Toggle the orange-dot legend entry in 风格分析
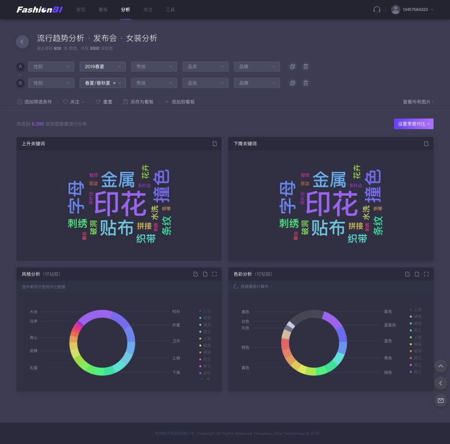 [205, 352]
